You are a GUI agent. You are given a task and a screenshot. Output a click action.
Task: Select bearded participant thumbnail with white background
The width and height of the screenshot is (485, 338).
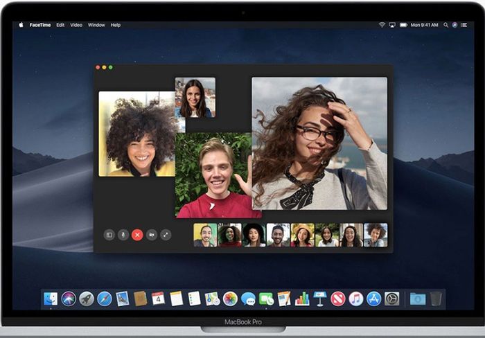[278, 235]
